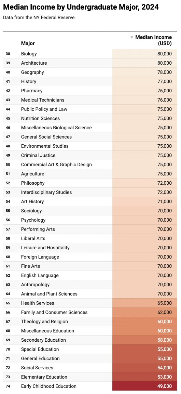Select the Geography 78,000 income cell
This screenshot has height=394, width=181.
point(145,73)
